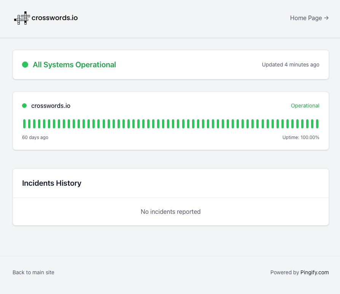340x294 pixels.
Task: Click the No incidents reported message
Action: point(171,212)
